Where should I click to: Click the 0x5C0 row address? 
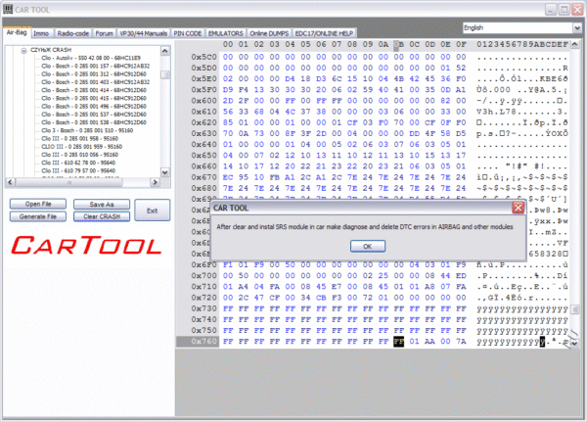[203, 57]
